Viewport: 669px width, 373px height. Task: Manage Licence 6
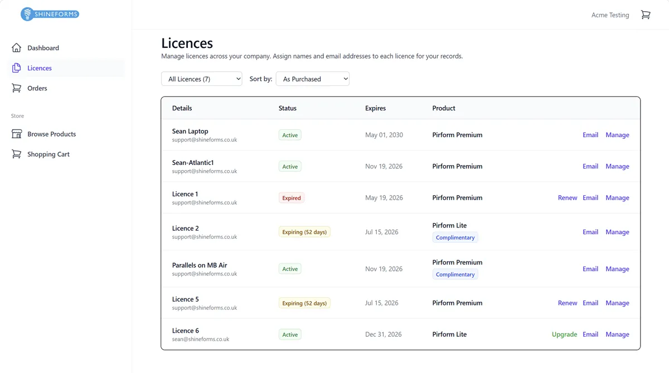617,335
